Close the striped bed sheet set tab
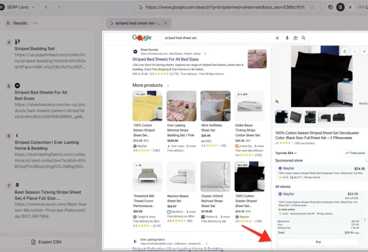This screenshot has height=252, width=368. pyautogui.click(x=166, y=23)
